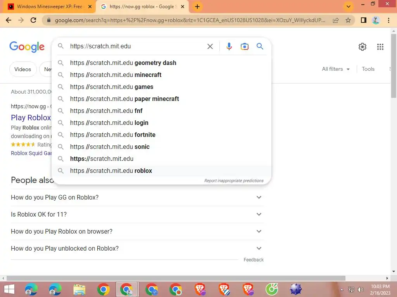Open search Tools button
The width and height of the screenshot is (397, 297).
tap(368, 69)
